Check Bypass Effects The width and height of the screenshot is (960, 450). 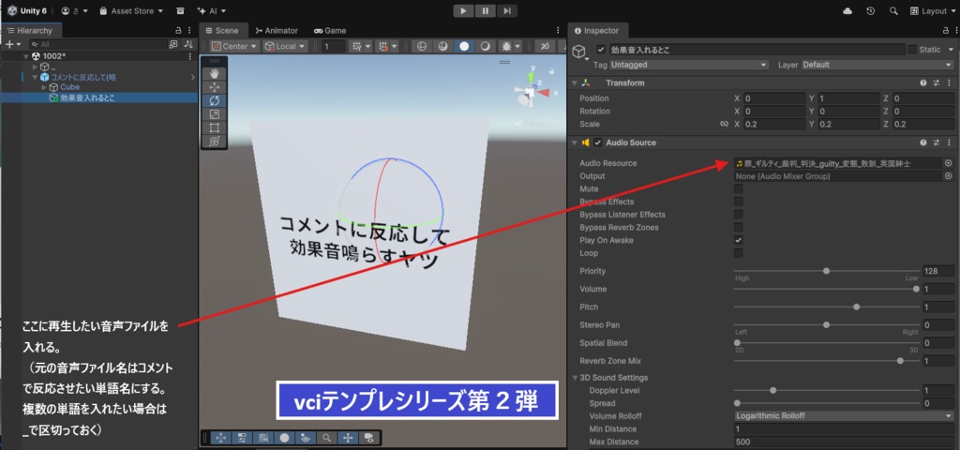pyautogui.click(x=739, y=202)
